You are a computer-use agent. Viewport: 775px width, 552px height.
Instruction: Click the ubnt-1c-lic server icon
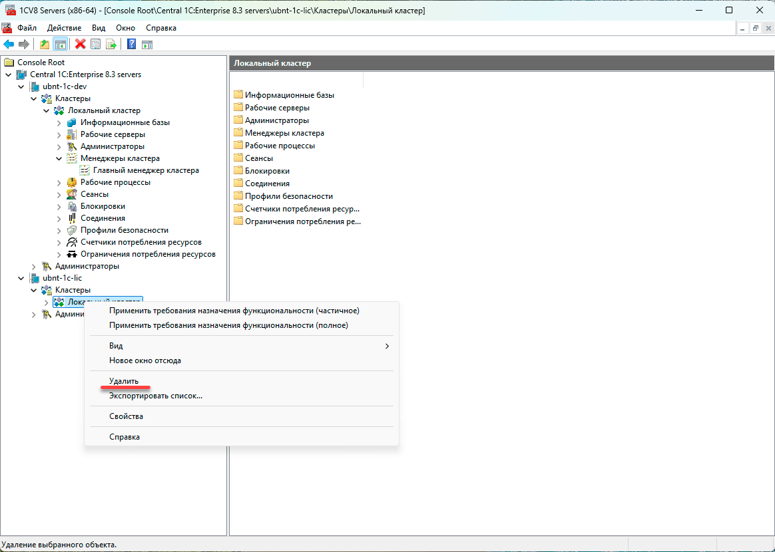pos(35,278)
